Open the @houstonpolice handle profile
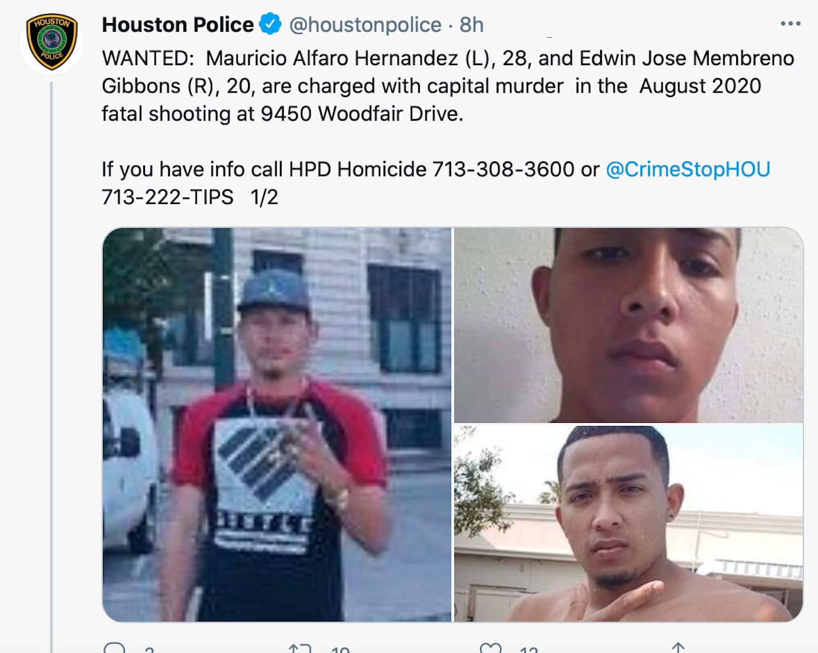Image resolution: width=818 pixels, height=653 pixels. coord(365,25)
